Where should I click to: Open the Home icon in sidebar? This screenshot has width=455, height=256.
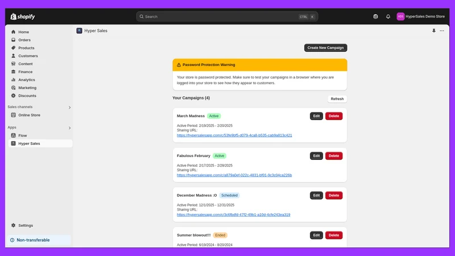13,32
